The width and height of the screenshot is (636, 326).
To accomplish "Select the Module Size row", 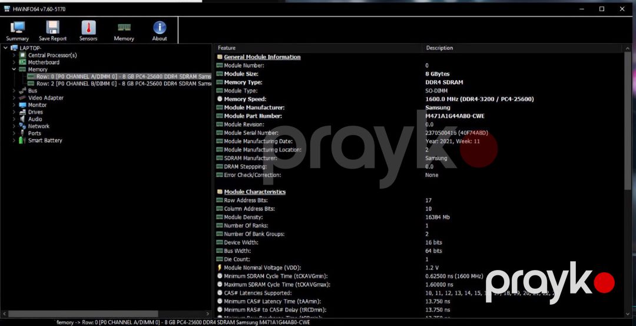I will click(x=419, y=74).
